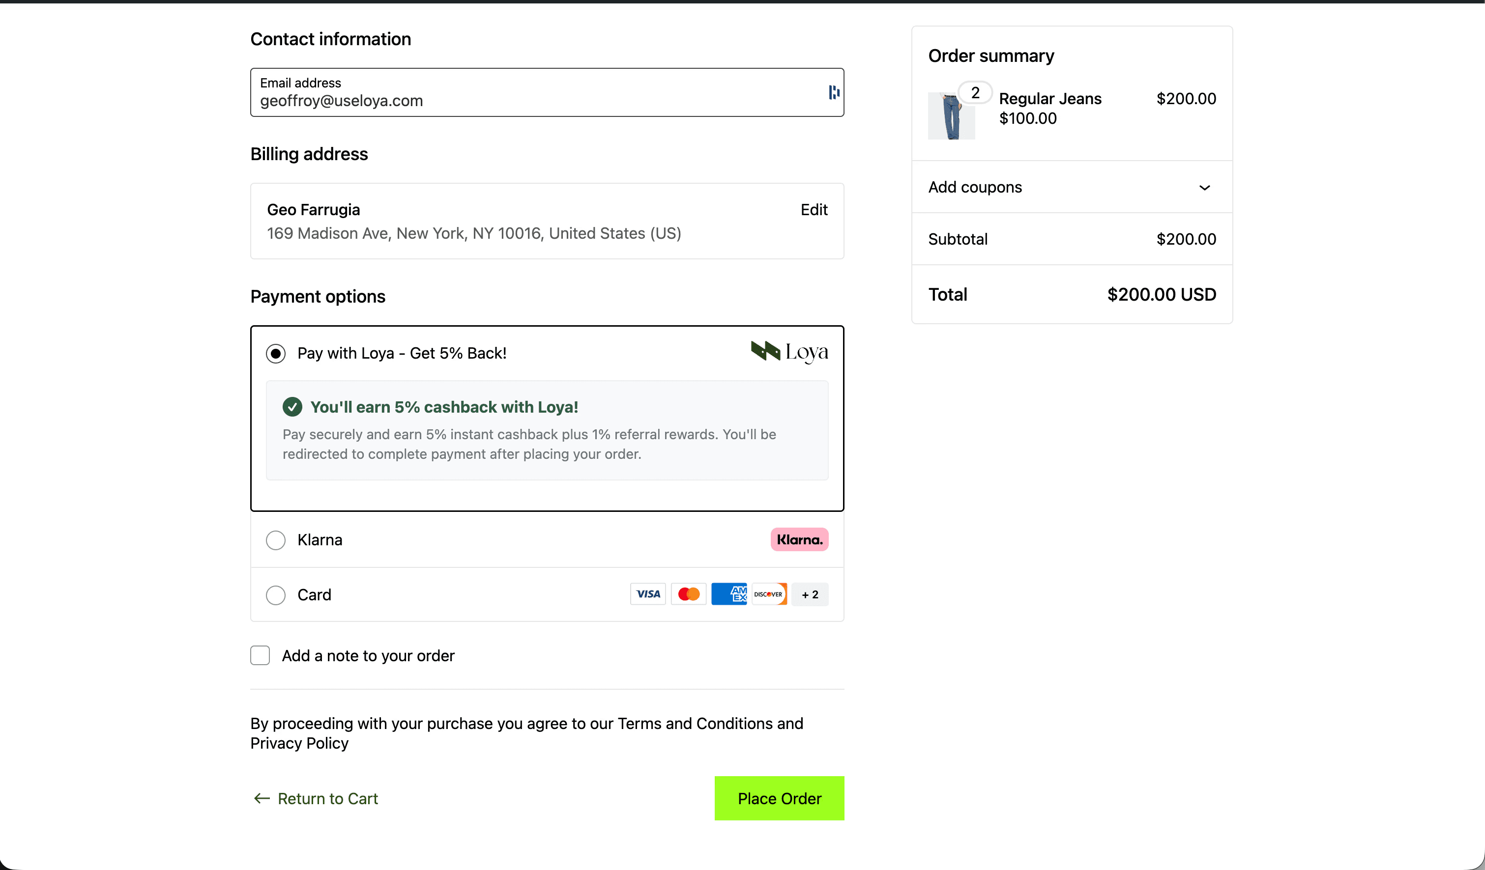Image resolution: width=1485 pixels, height=870 pixels.
Task: Click the Klarna logo badge
Action: 799,539
